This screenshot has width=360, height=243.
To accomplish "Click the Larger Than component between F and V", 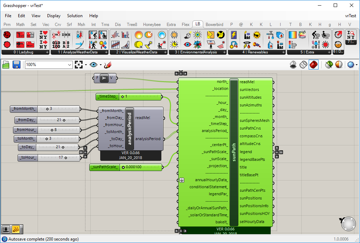I will click(x=104, y=78).
